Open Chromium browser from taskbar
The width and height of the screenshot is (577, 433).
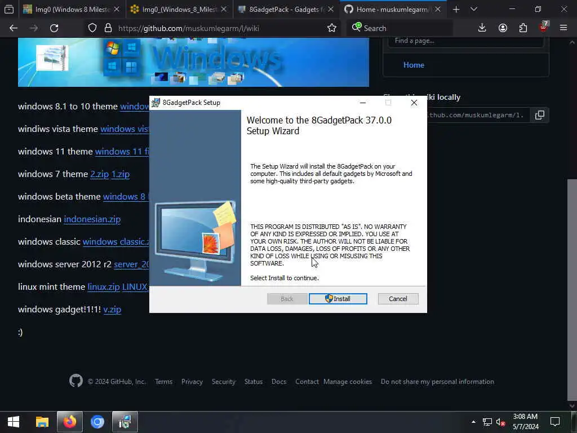[x=97, y=422]
